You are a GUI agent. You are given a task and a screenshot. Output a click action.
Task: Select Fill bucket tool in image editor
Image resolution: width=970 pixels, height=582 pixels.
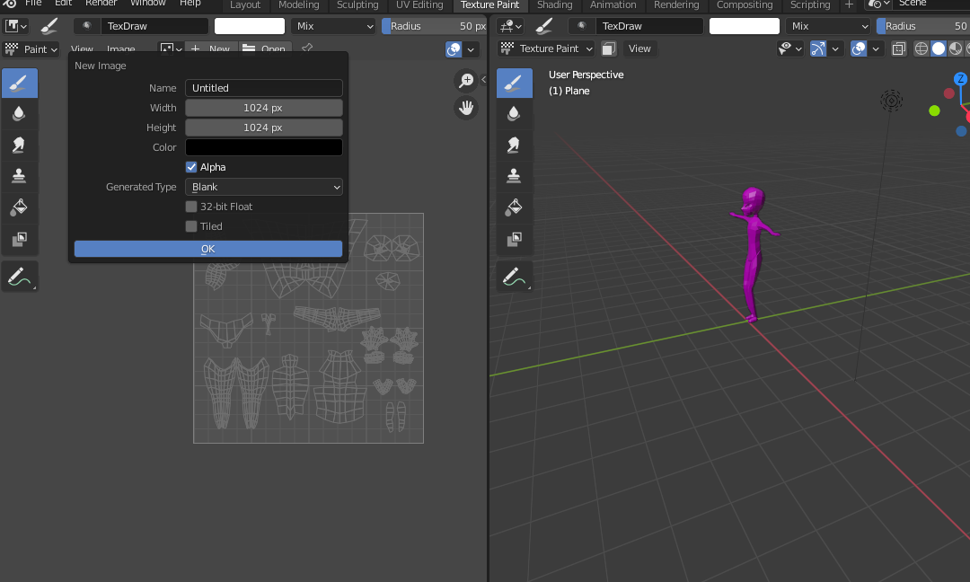tap(19, 207)
